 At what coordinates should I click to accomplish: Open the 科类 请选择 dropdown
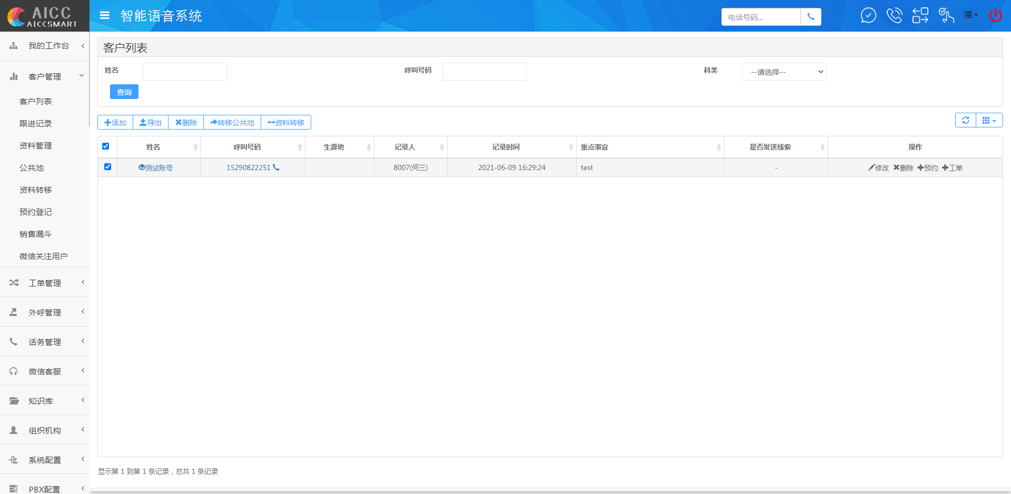tap(783, 72)
